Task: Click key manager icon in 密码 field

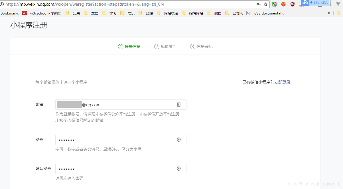Action: [179, 140]
